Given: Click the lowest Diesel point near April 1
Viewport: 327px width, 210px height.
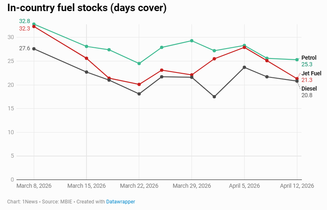Looking at the screenshot, I should (214, 97).
